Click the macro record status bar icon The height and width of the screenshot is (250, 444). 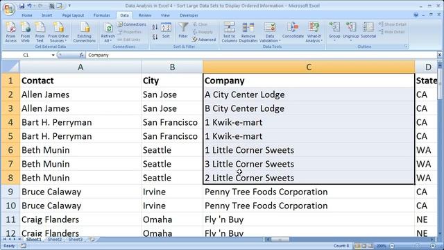[x=23, y=246]
